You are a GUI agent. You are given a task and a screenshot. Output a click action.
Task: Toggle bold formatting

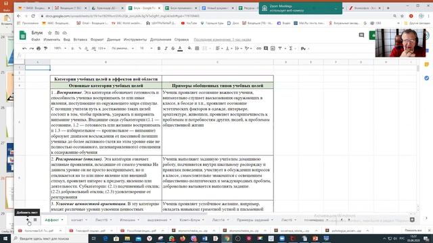click(159, 49)
